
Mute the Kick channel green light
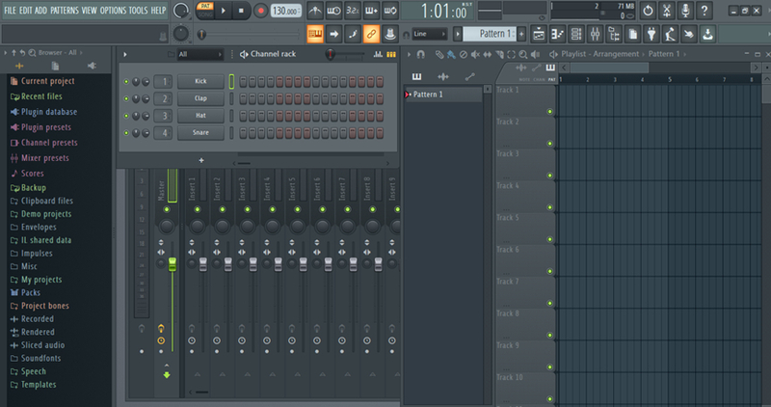tap(126, 82)
